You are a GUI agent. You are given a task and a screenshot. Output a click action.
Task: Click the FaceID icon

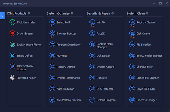[x=92, y=33]
